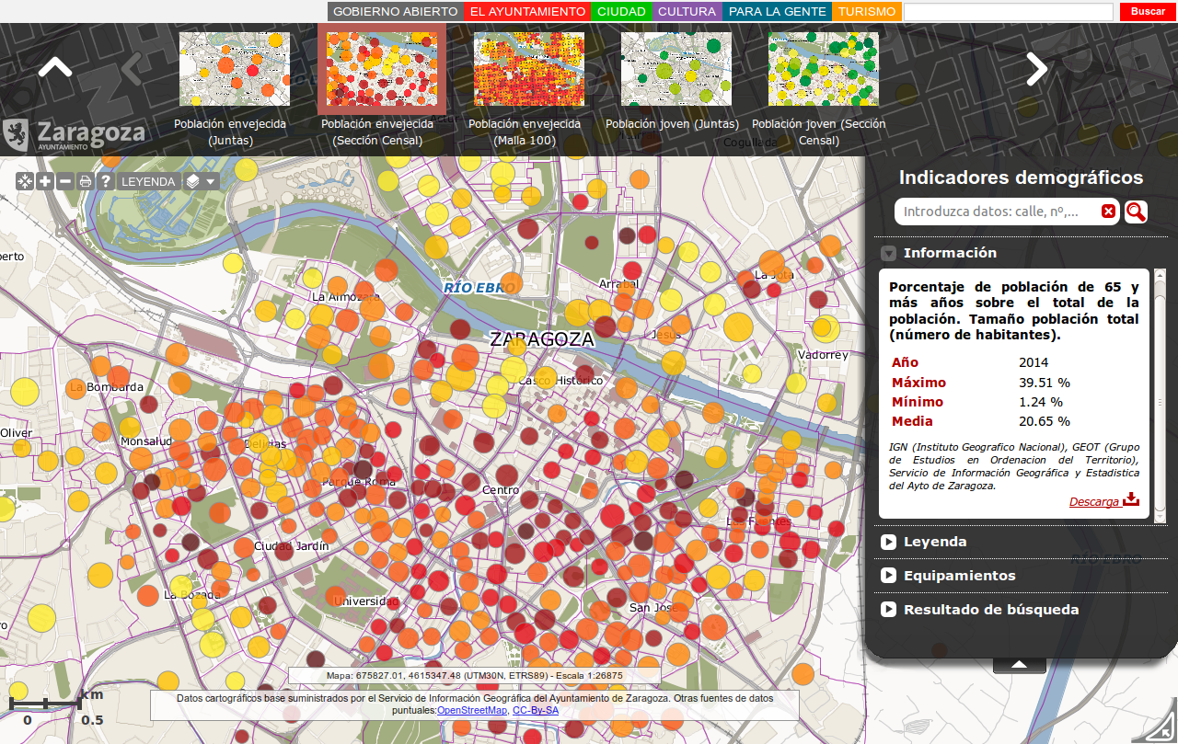Zoom out with the minus button
The width and height of the screenshot is (1178, 744).
pyautogui.click(x=65, y=181)
